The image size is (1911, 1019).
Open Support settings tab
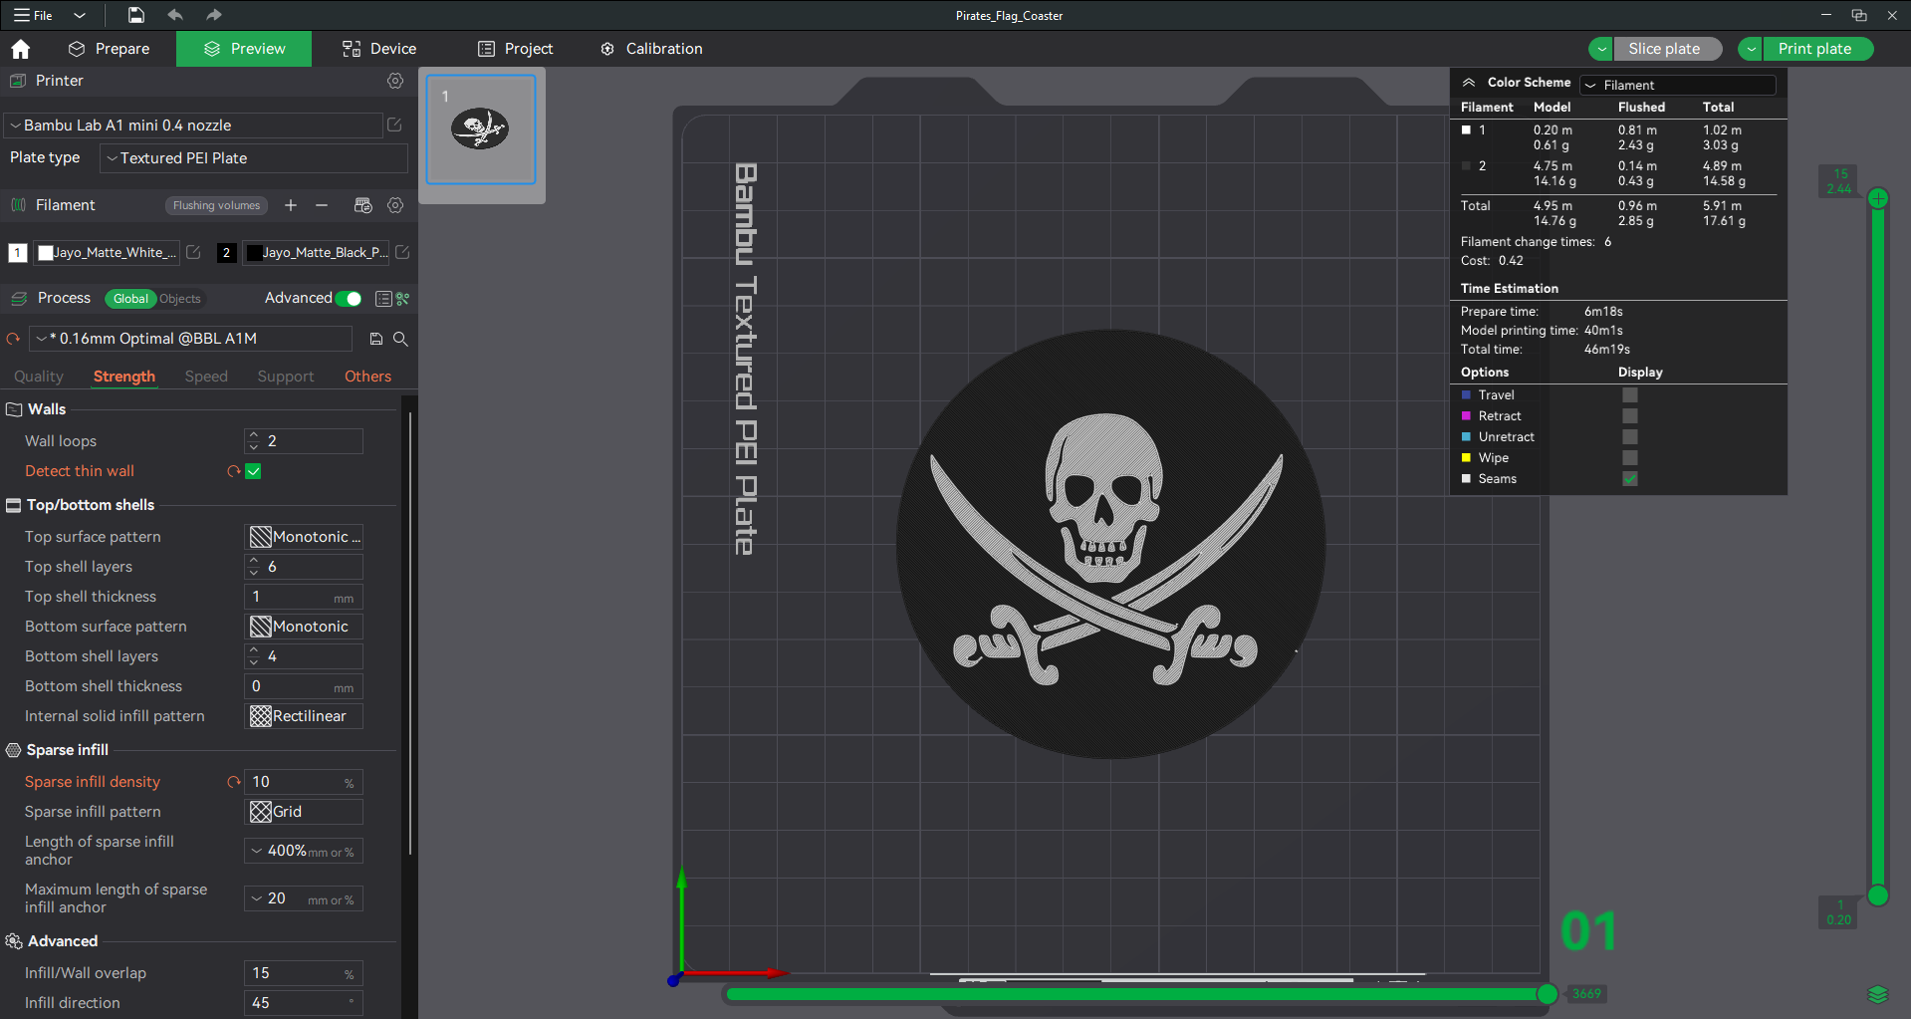[x=286, y=377]
